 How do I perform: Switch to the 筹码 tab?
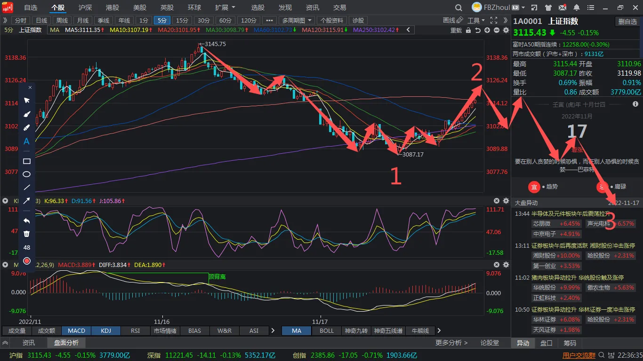click(x=570, y=343)
